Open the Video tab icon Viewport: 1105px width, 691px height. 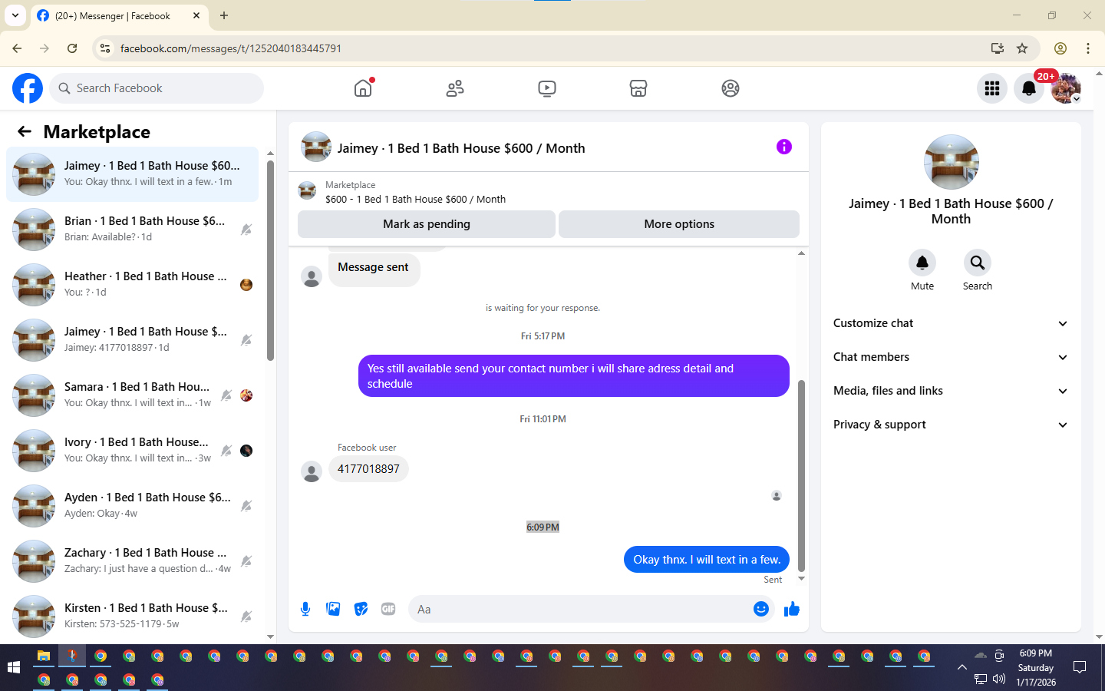[x=547, y=88]
